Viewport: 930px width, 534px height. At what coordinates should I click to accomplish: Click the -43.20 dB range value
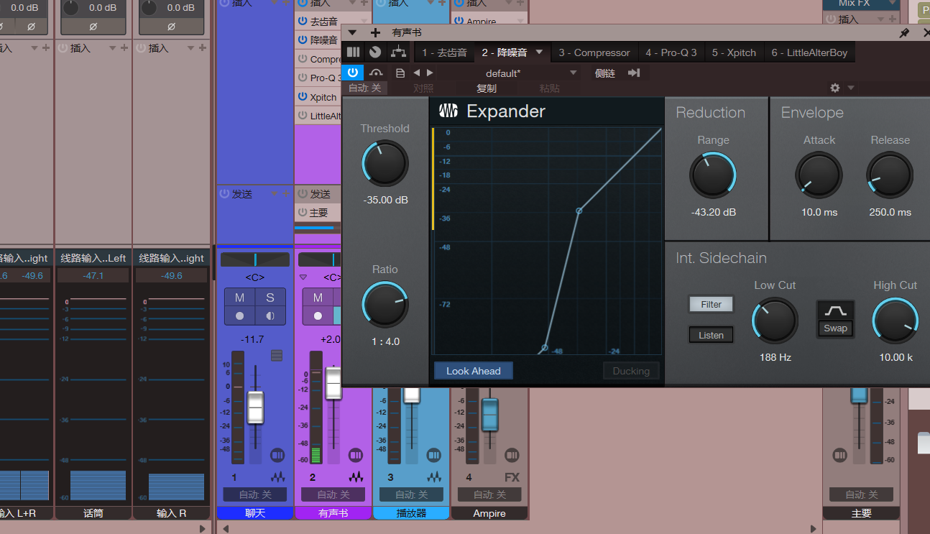coord(714,212)
